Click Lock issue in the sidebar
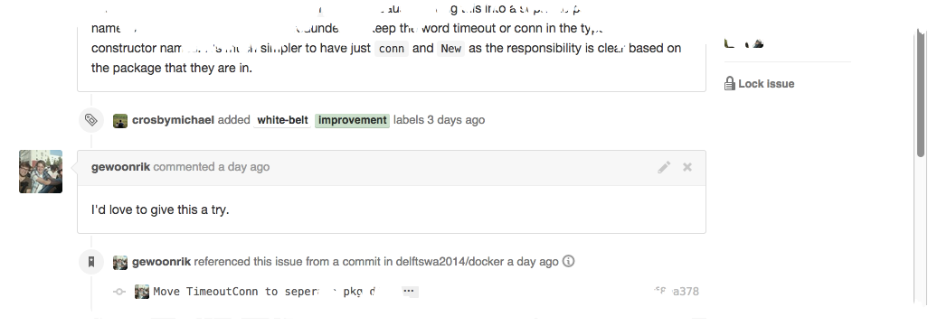This screenshot has width=928, height=335. pos(766,84)
